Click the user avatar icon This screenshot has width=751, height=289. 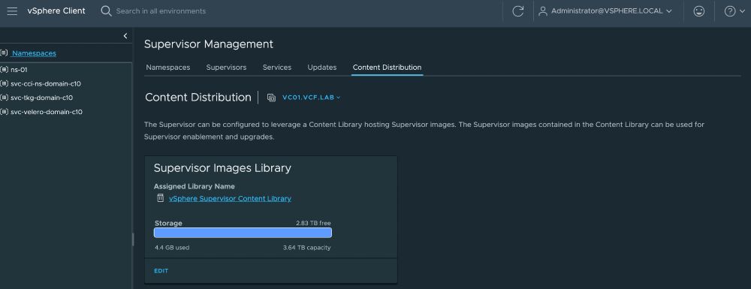click(543, 11)
